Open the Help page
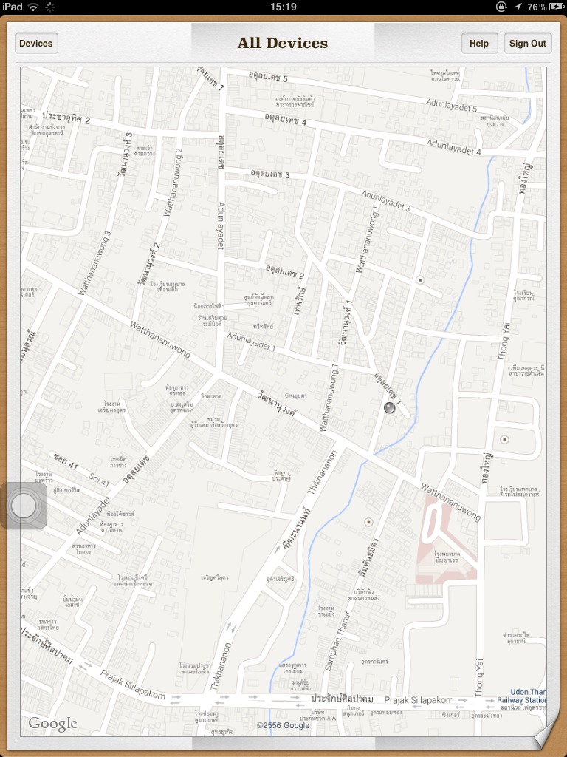 coord(479,43)
